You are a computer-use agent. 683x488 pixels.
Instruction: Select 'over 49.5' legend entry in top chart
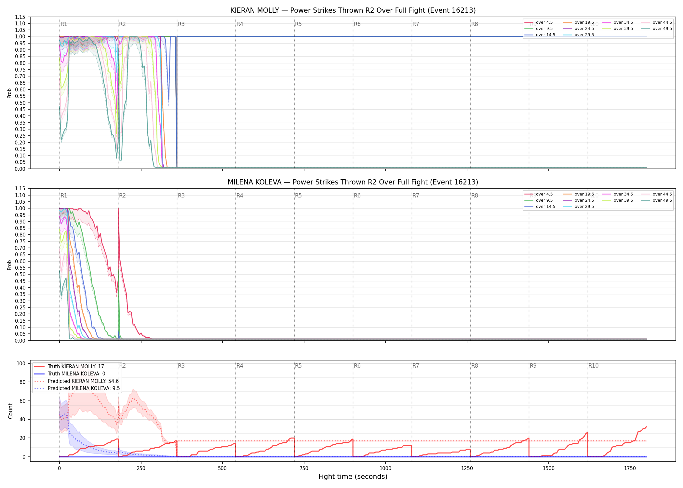point(657,29)
